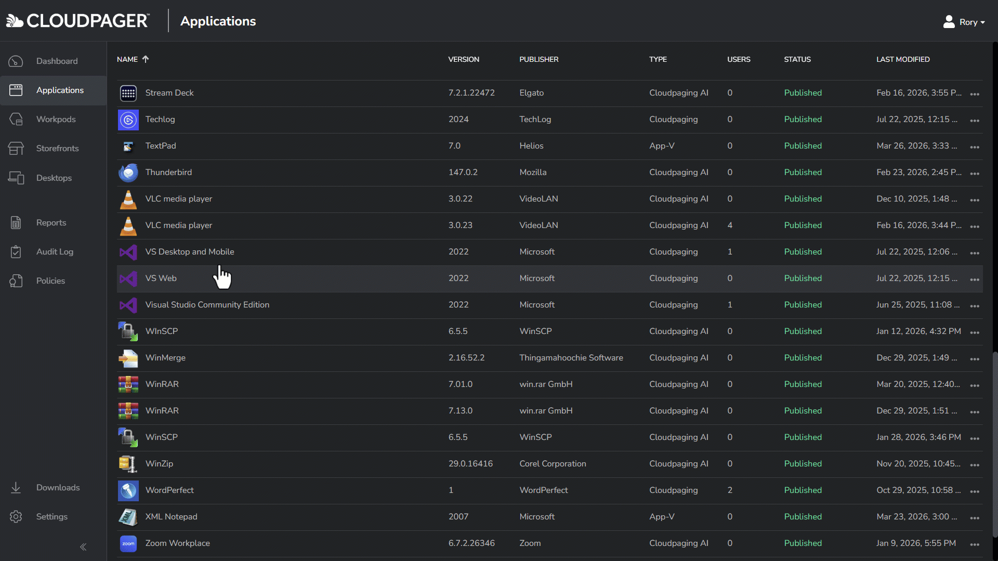The height and width of the screenshot is (561, 998).
Task: Click the VLC media player 3.0.22 cone icon
Action: click(128, 199)
